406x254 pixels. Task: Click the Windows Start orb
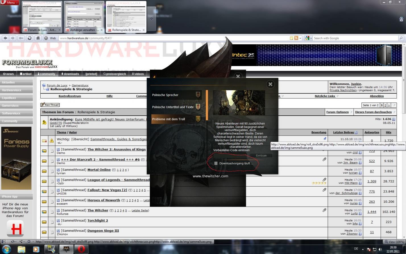[x=6, y=249]
